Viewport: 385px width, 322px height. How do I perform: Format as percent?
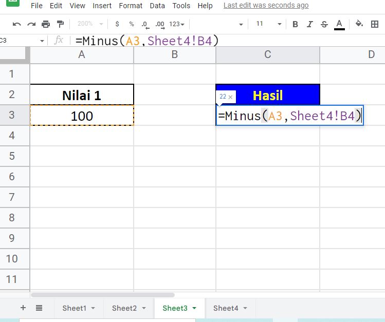click(x=132, y=24)
